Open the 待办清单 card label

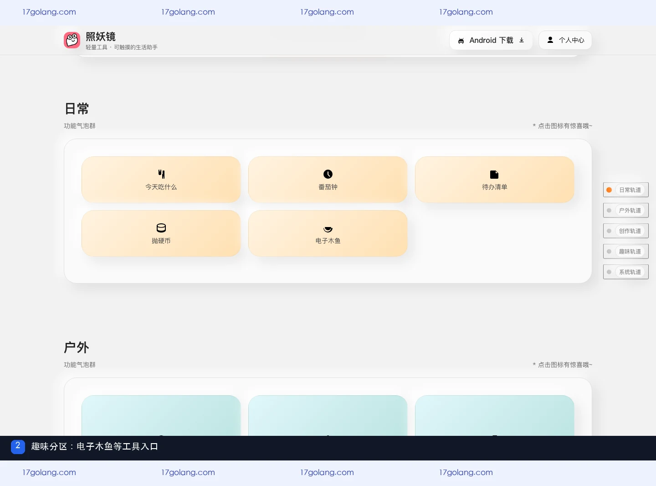coord(495,187)
